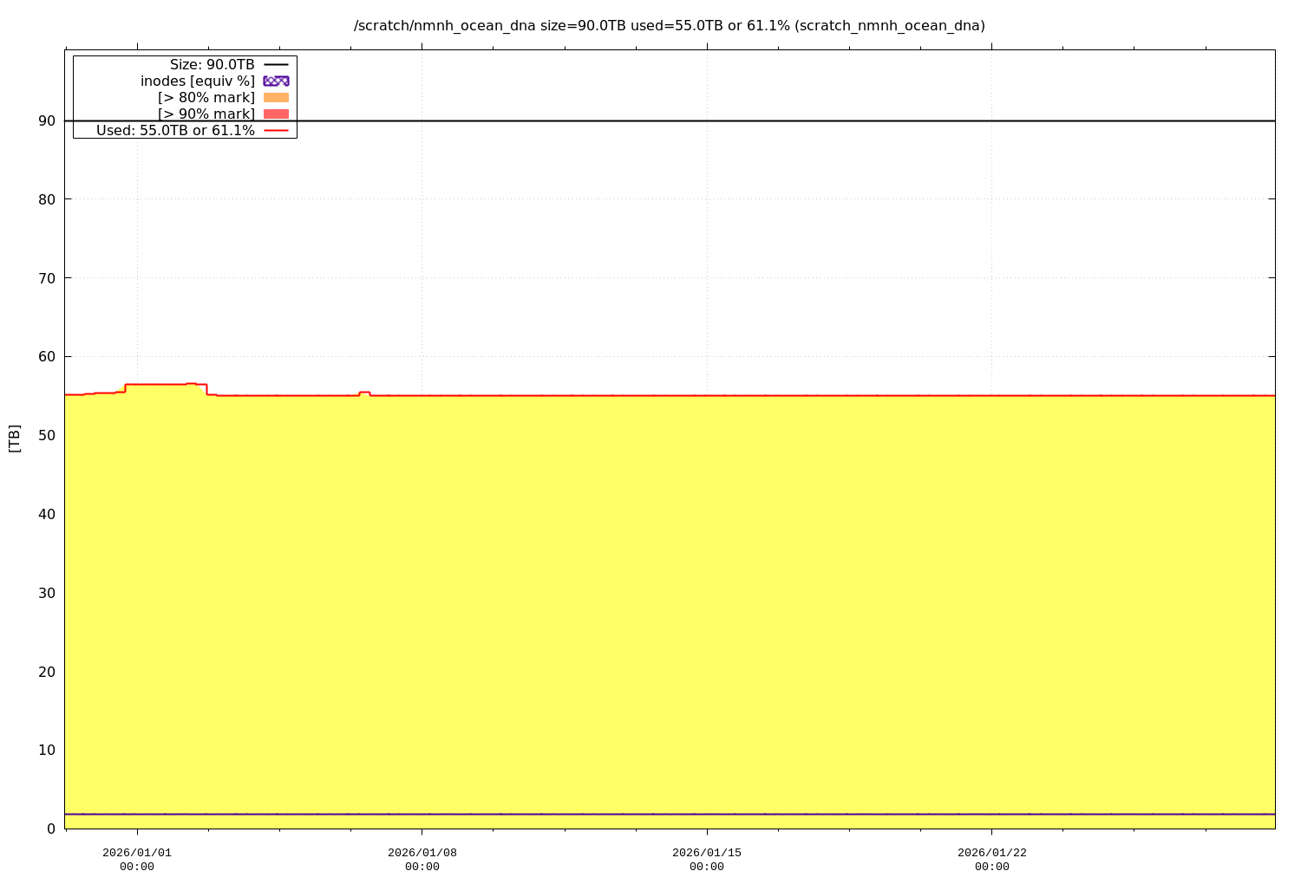
Task: Click the 2026/01/08 date label
Action: (x=422, y=853)
